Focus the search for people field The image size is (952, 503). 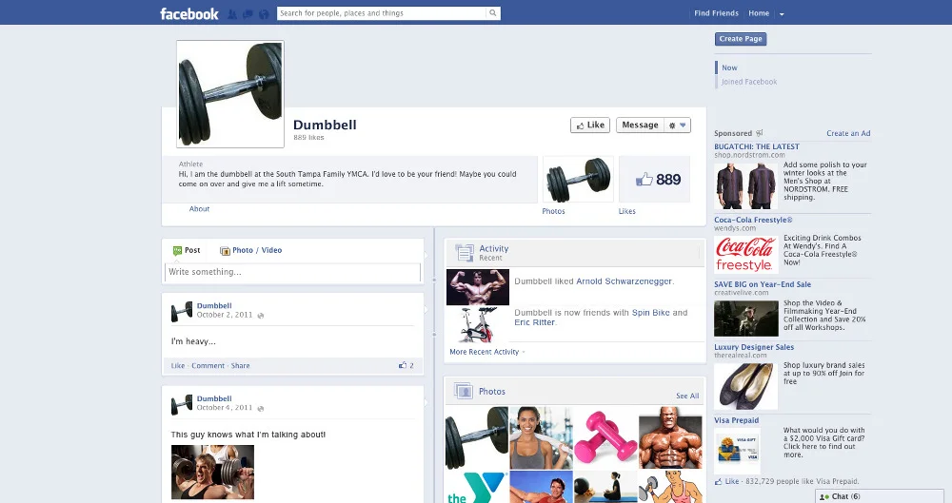tap(382, 12)
